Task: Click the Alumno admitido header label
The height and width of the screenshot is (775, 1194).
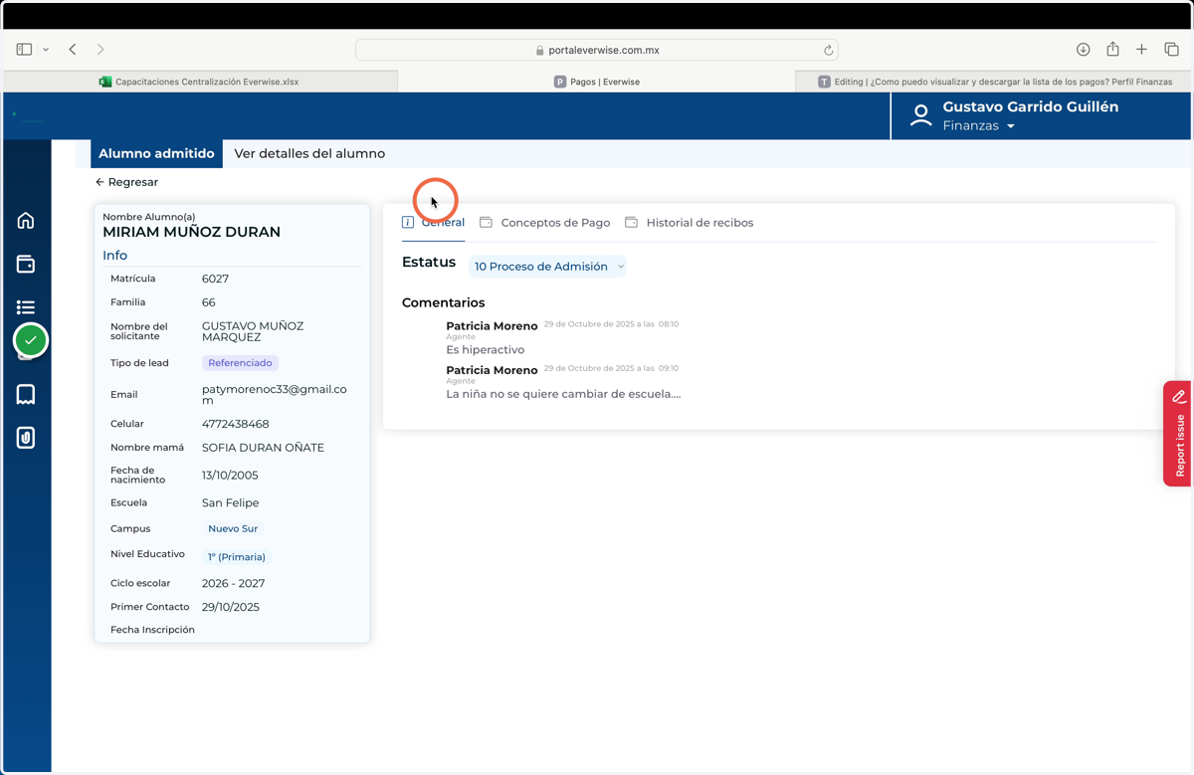Action: [x=156, y=153]
